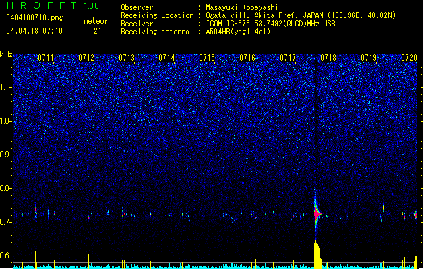Click the date stamp 04.04.18 07:10

coord(34,31)
